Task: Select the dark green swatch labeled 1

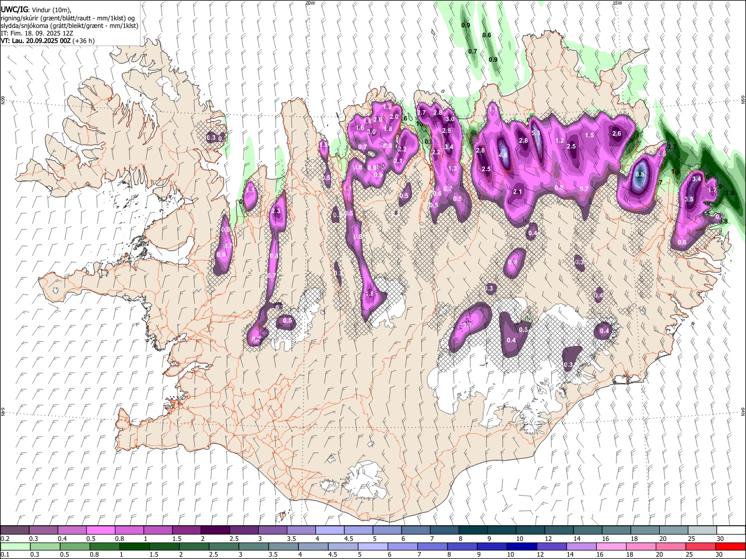Action: 134,546
